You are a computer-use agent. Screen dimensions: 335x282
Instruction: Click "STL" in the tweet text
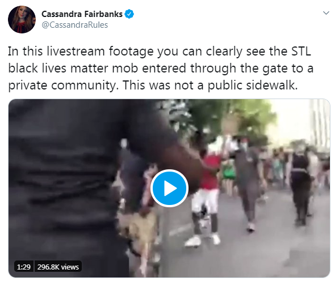(301, 52)
